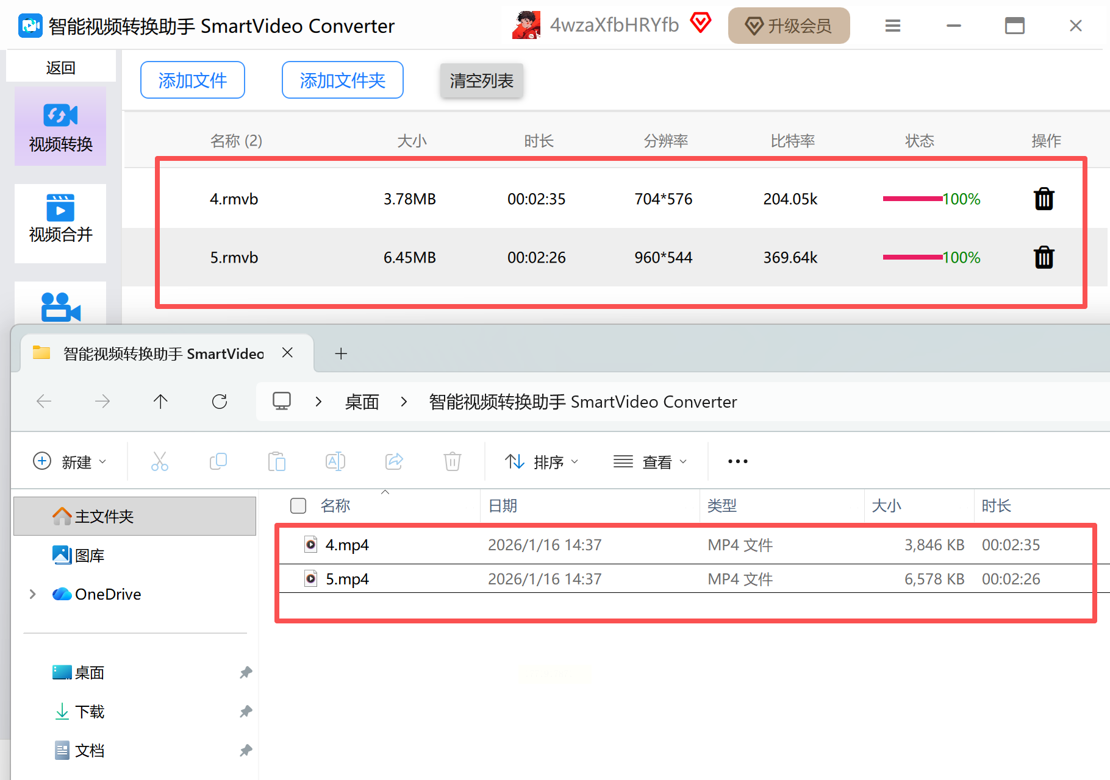Click the SmartVideo Converter folder breadcrumb
Screen dimensions: 1110x780
583,402
